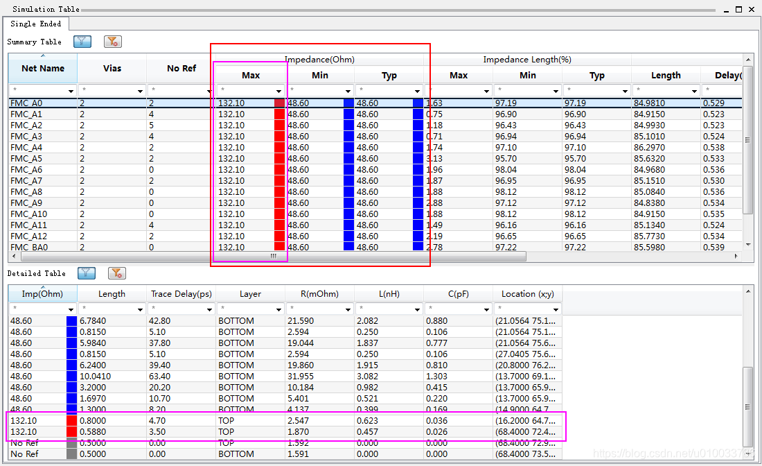Switch to the Single Ended tab
This screenshot has width=762, height=466.
click(36, 24)
